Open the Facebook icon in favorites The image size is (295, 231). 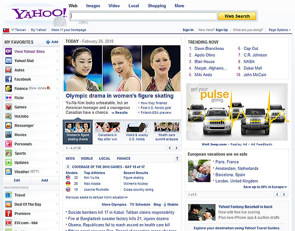[x=8, y=79]
